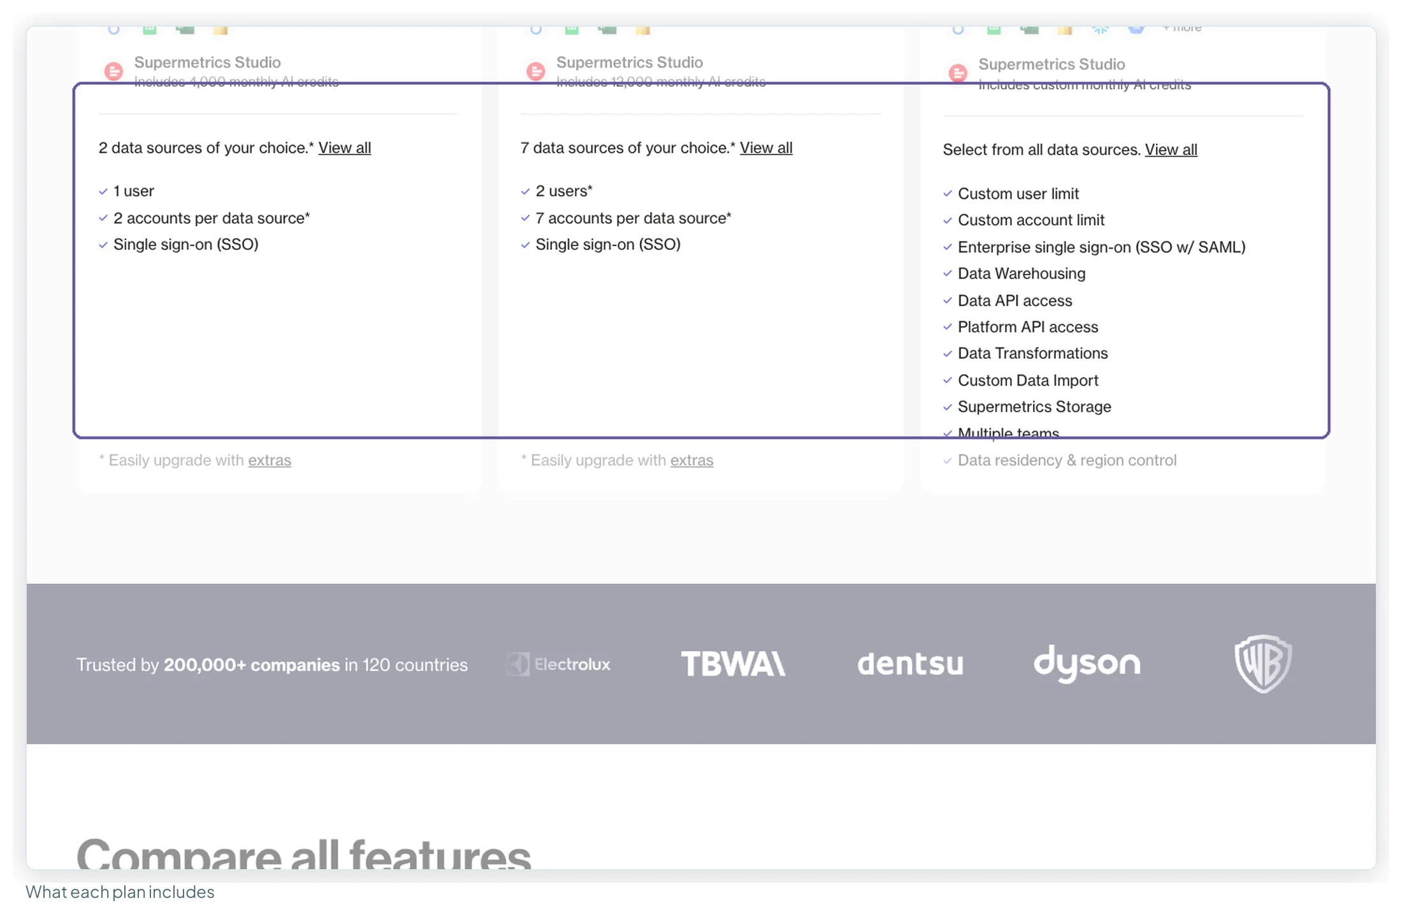Click 'Custom Data Import' feature
Screen dimensions: 1402x917
tap(1028, 380)
